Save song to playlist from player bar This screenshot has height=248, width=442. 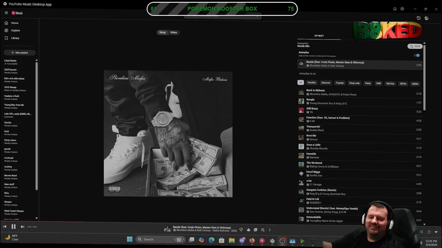click(x=256, y=230)
